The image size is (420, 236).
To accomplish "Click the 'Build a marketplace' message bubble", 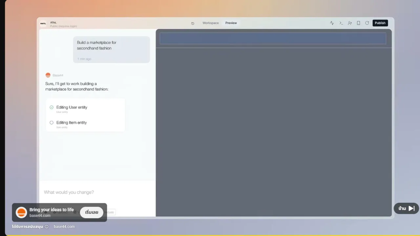I will pos(112,49).
